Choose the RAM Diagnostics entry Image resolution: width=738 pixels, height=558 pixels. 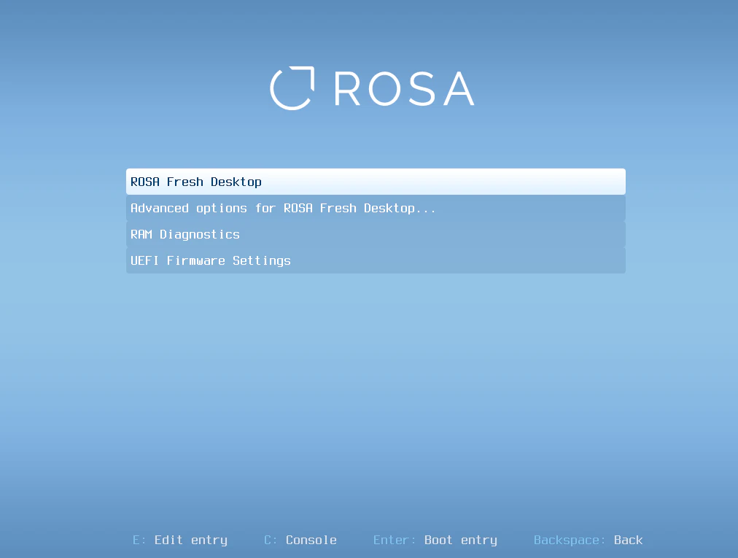[376, 234]
